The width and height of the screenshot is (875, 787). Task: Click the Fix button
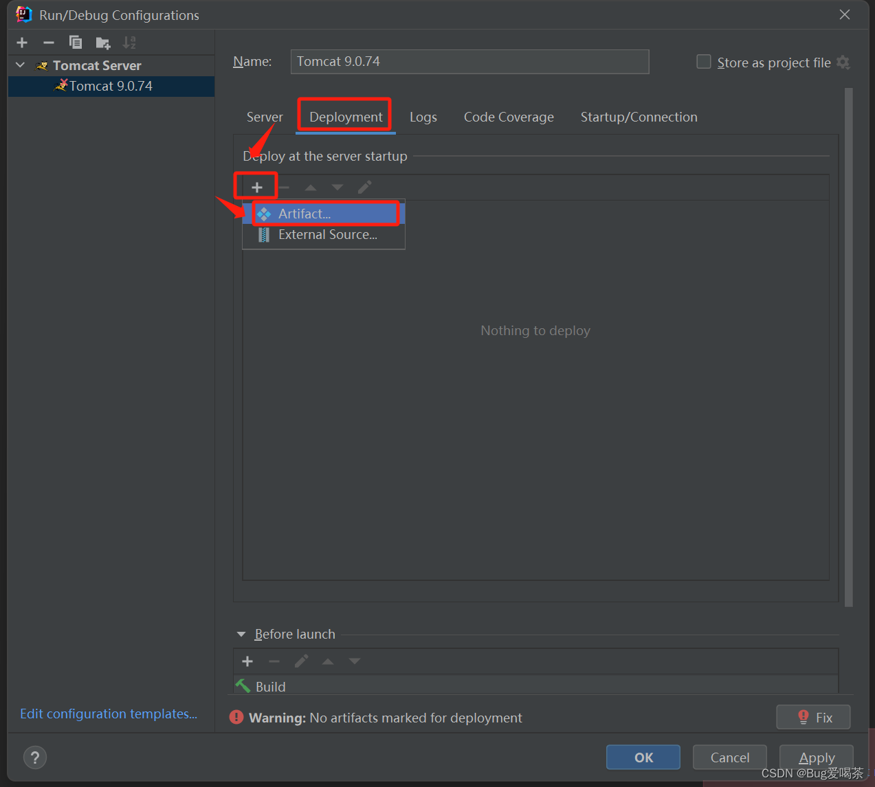click(813, 718)
